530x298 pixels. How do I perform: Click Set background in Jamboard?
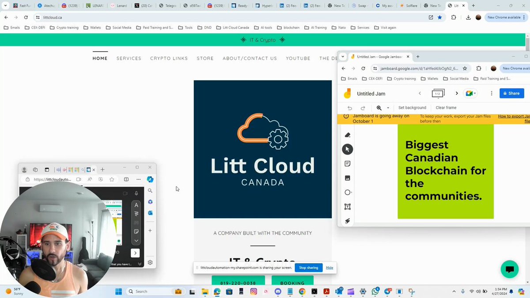tap(412, 108)
